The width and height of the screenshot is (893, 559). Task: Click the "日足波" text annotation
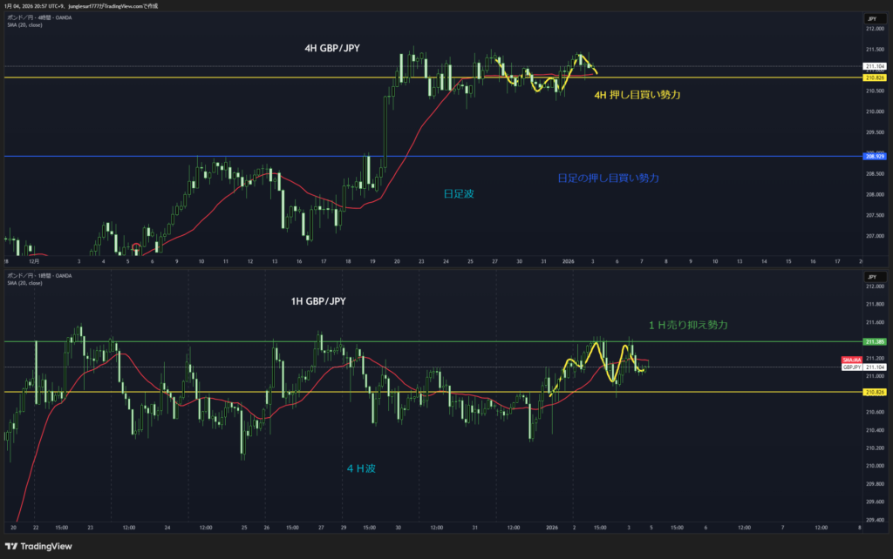(x=459, y=194)
